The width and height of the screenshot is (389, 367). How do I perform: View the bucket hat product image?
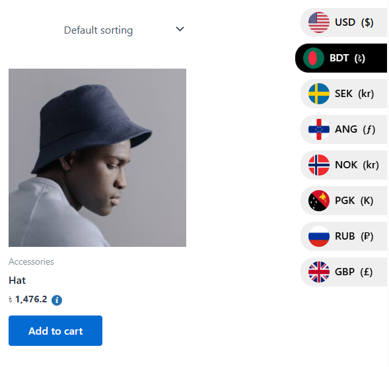coord(97,158)
